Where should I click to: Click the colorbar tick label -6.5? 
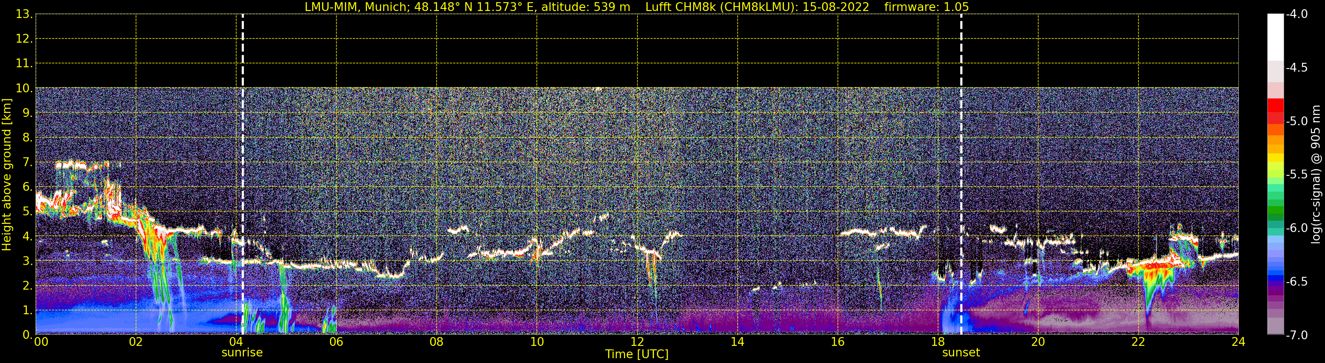[x=1296, y=281]
